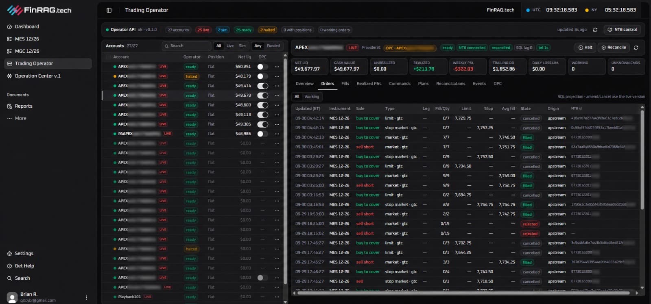This screenshot has width=651, height=304.
Task: Open the Events tab
Action: tap(479, 84)
